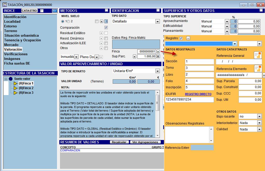This screenshot has height=171, width=265.
Task: Click the blue list icon in INDICE header
Action: [x=54, y=11]
